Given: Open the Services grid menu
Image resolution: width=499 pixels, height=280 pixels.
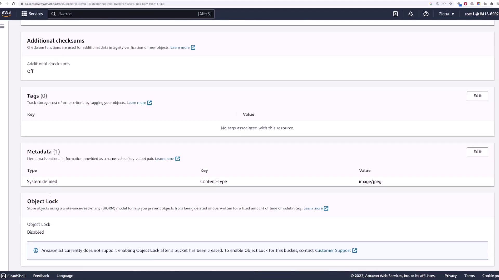Looking at the screenshot, I should coord(32,14).
